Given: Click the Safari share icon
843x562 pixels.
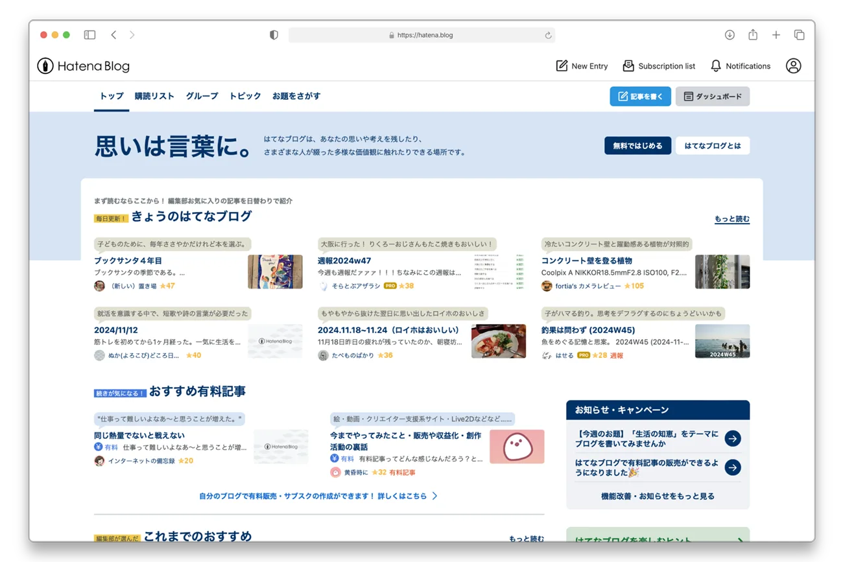Looking at the screenshot, I should pos(752,34).
